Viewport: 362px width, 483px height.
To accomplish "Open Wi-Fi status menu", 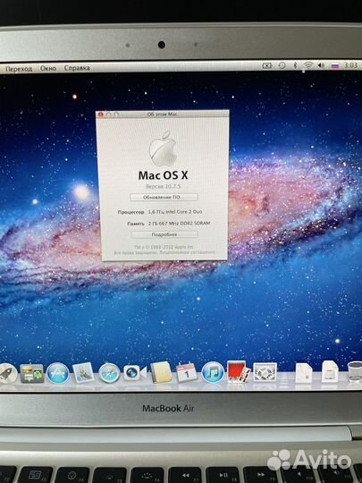I will point(307,65).
